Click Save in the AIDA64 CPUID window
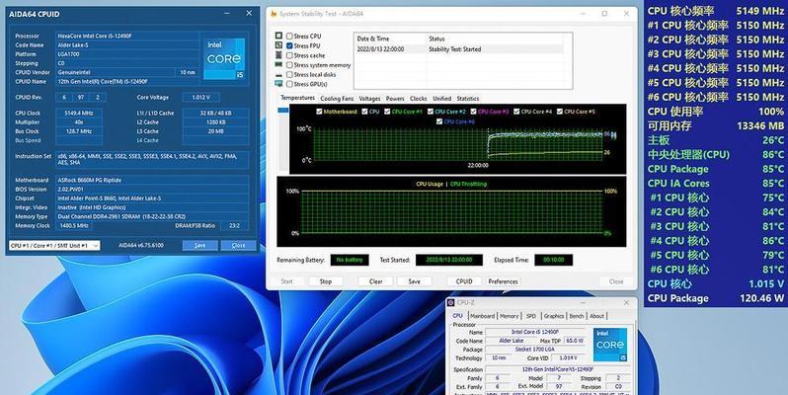This screenshot has height=395, width=788. 200,245
